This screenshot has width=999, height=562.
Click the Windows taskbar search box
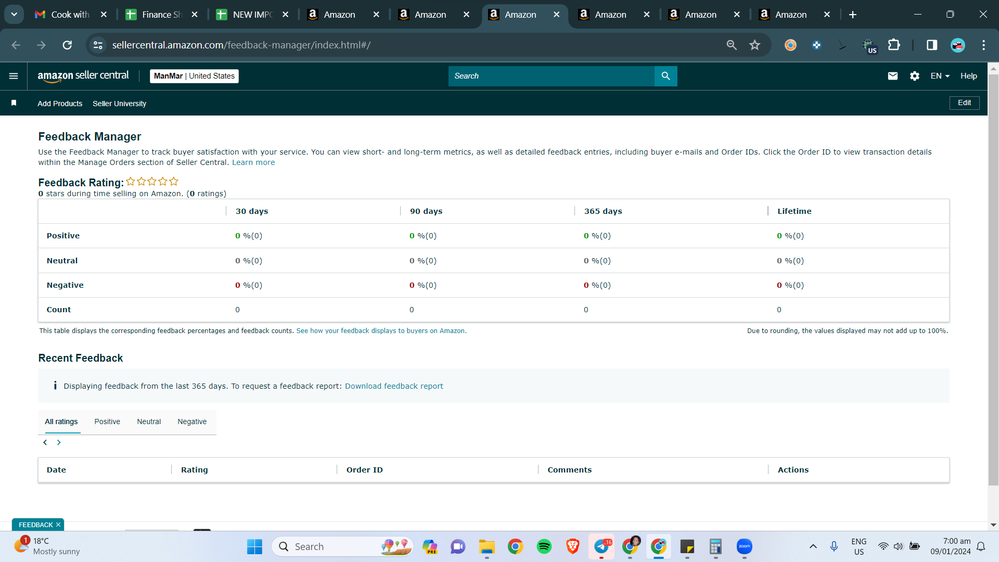(342, 546)
